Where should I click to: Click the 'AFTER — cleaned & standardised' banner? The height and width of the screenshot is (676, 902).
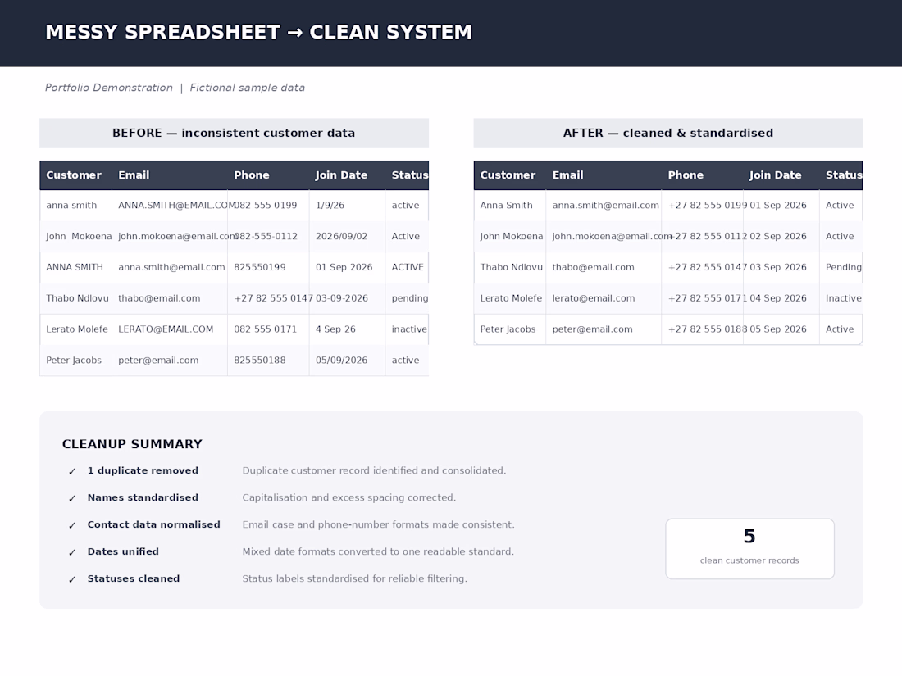667,134
